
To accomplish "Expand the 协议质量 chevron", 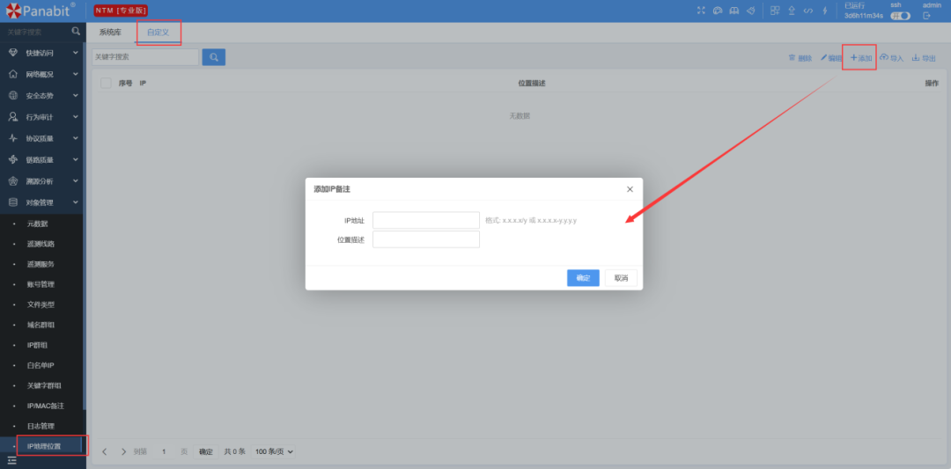I will coord(76,138).
